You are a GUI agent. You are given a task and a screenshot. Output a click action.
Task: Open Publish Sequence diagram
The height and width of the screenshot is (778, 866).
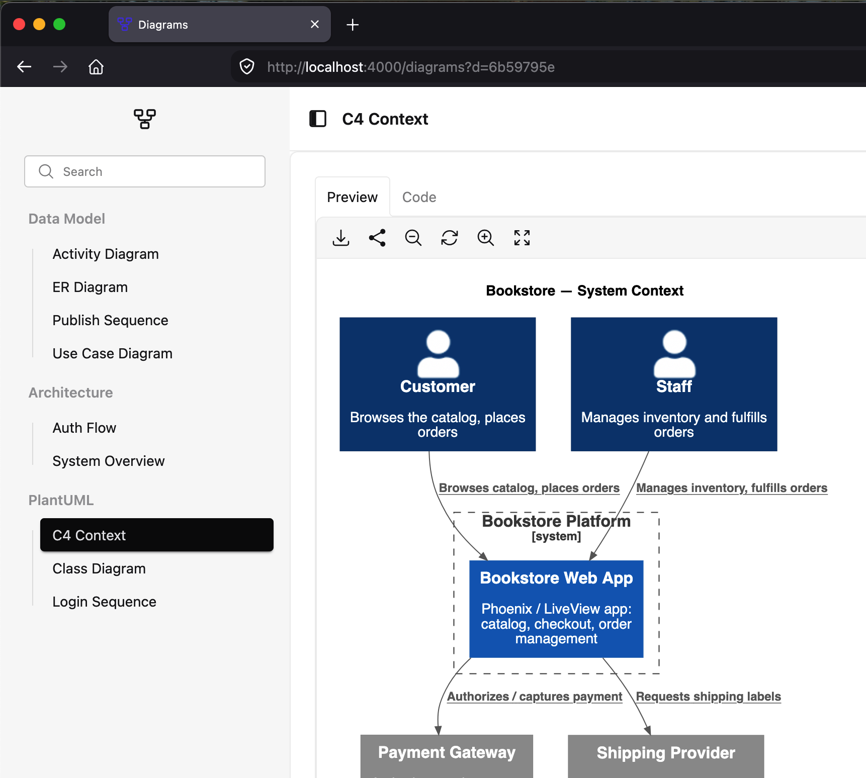pos(110,320)
